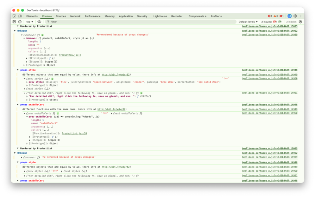Image resolution: width=315 pixels, height=197 pixels.
Task: Collapse first Rendered by ProductList group
Action: click(18, 26)
